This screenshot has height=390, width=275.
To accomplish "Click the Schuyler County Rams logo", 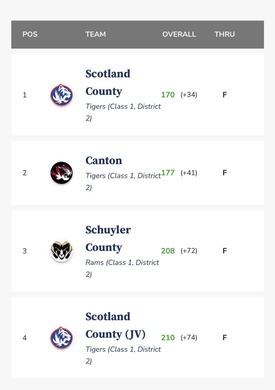I will coord(61,251).
